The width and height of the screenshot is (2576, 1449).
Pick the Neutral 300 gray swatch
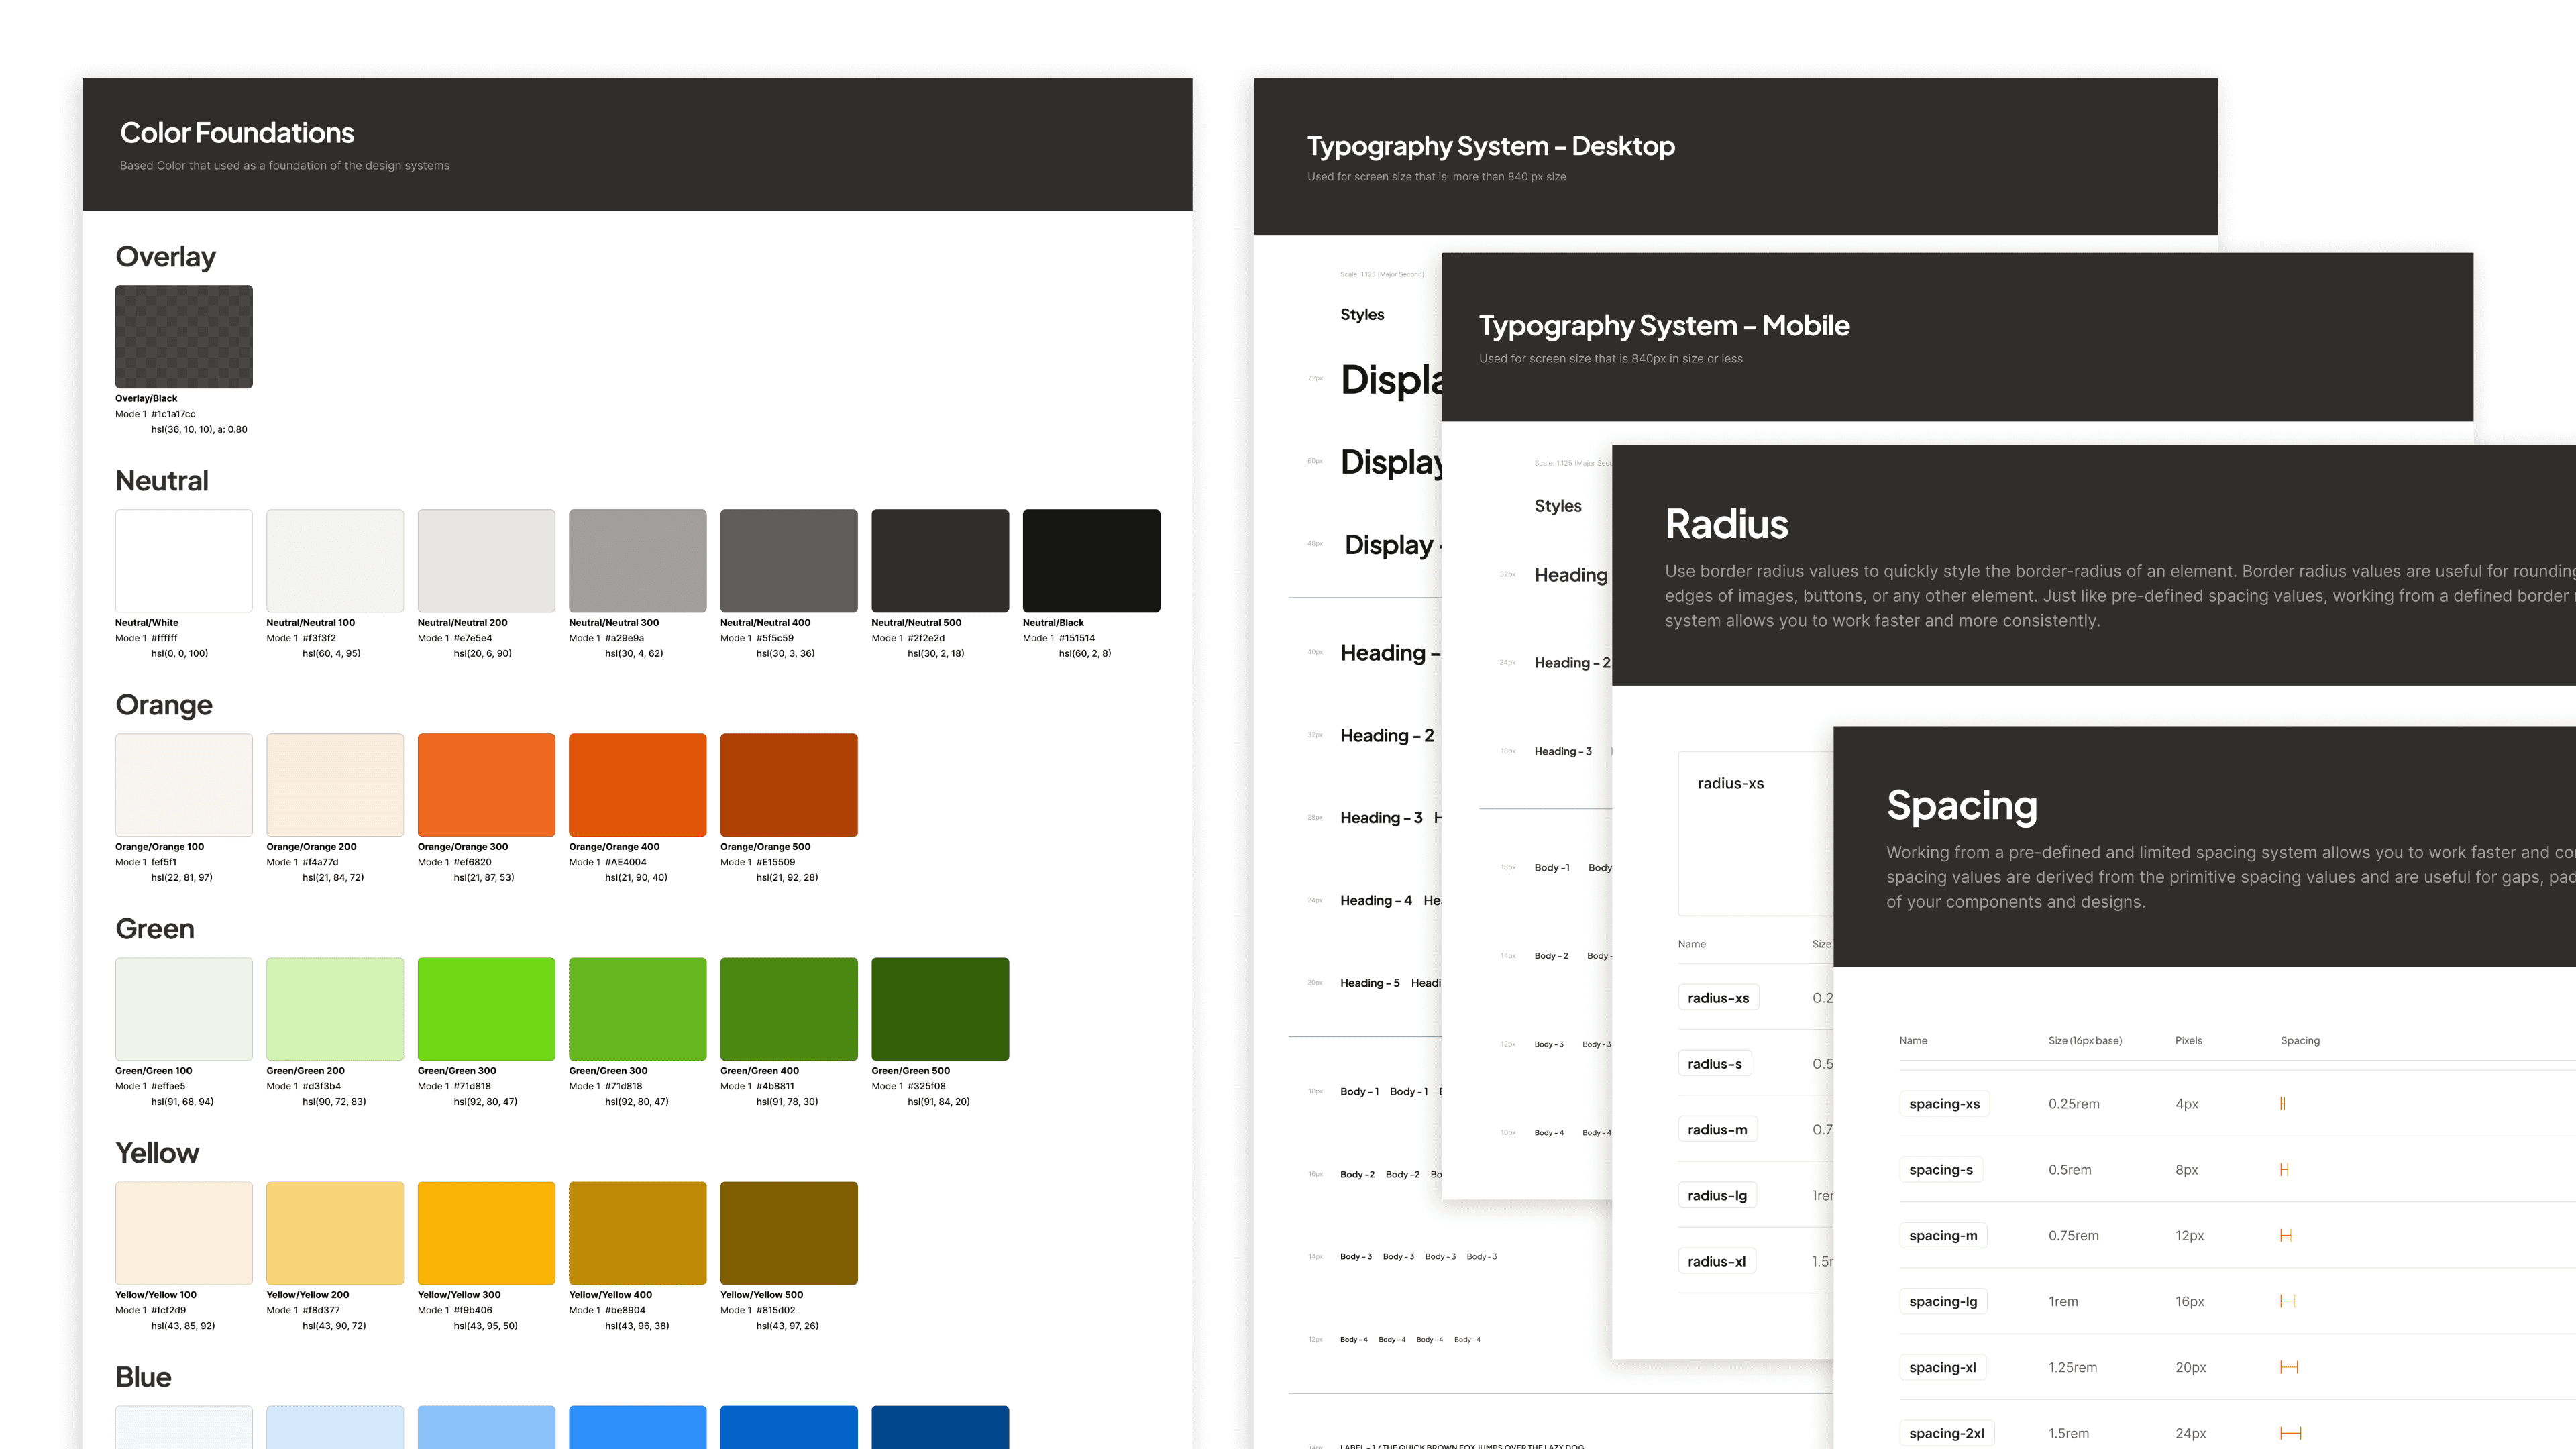(637, 561)
